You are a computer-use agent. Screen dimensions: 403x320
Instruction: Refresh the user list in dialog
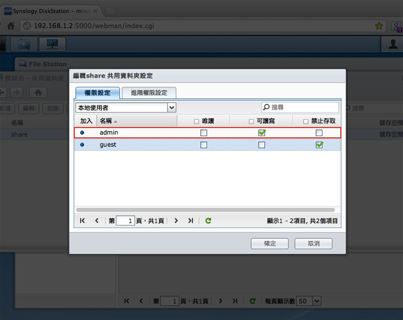pyautogui.click(x=208, y=221)
